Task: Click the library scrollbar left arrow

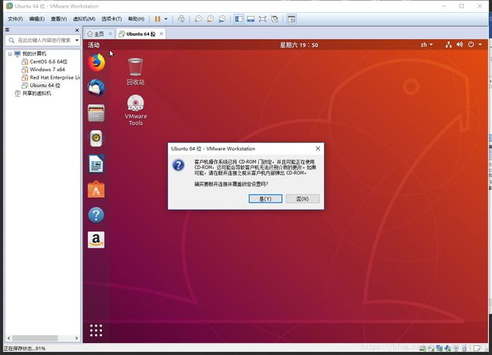Action: click(x=8, y=338)
